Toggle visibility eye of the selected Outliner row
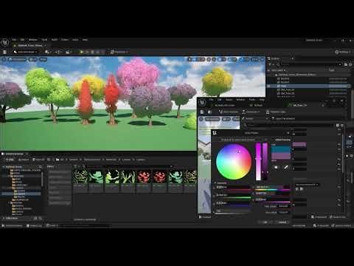This screenshot has width=354, height=266. [269, 86]
